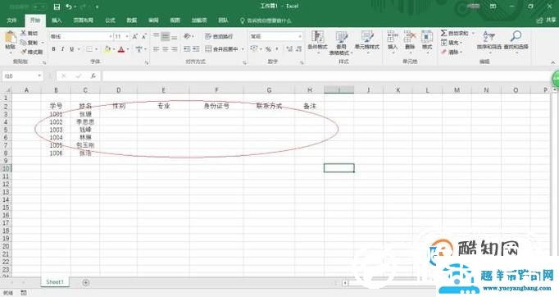The width and height of the screenshot is (559, 297).
Task: Switch to the Formulas ribbon tab
Action: point(110,21)
